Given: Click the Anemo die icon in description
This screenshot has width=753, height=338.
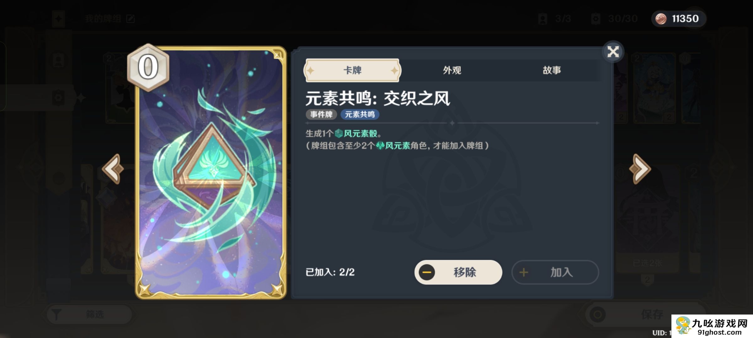Looking at the screenshot, I should coord(339,134).
